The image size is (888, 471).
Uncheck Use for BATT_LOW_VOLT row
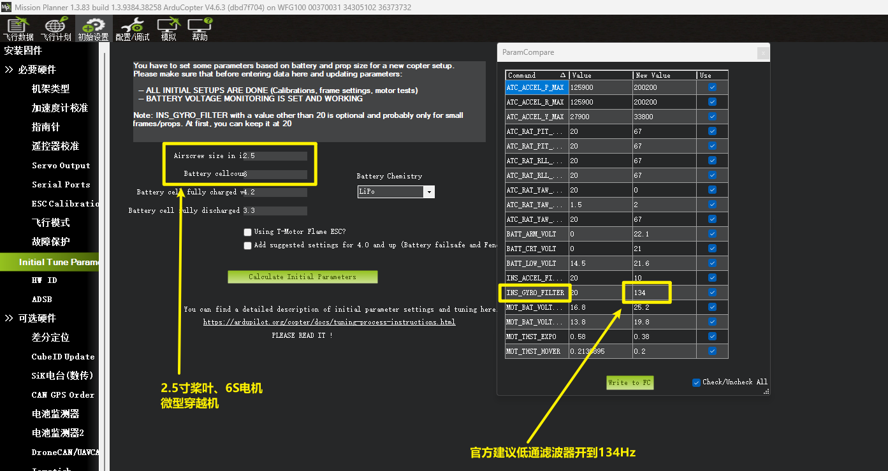(x=712, y=263)
